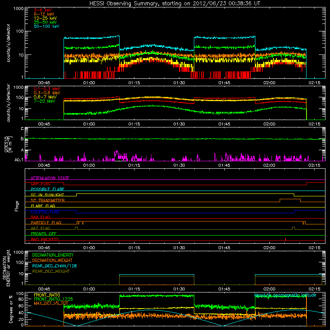This screenshot has width=330, height=330.
Task: Click the 12-25 keV legend label
Action: pos(45,18)
